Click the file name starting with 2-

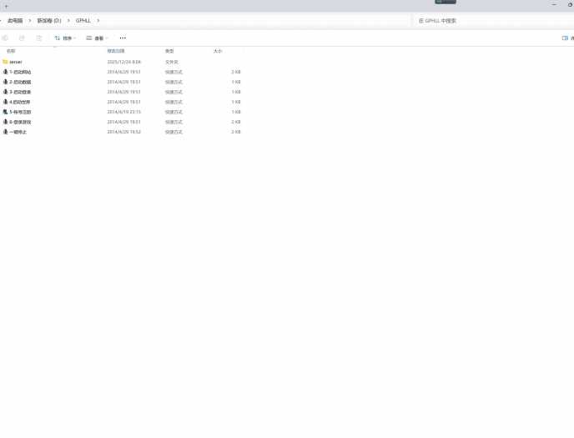pyautogui.click(x=20, y=82)
